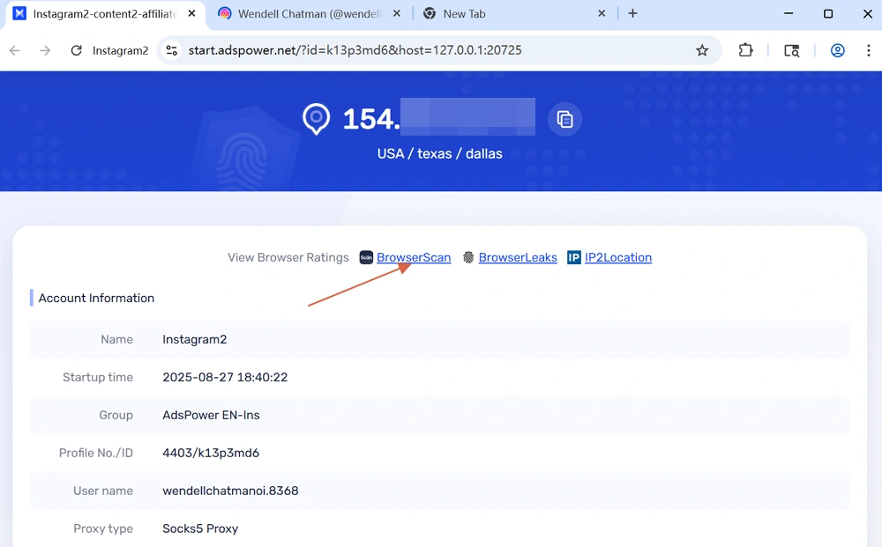The height and width of the screenshot is (547, 882).
Task: Click the BrowserLeaks fingerprint icon
Action: (468, 257)
